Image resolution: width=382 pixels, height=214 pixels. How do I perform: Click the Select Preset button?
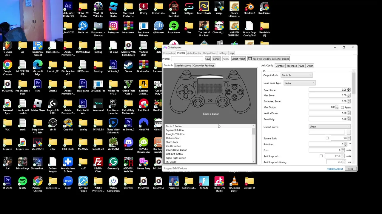238,59
